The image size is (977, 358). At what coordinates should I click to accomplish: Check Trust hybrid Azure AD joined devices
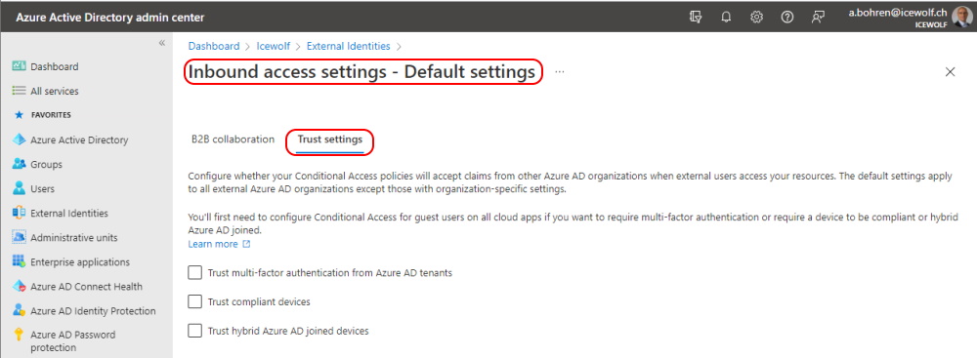(x=195, y=331)
